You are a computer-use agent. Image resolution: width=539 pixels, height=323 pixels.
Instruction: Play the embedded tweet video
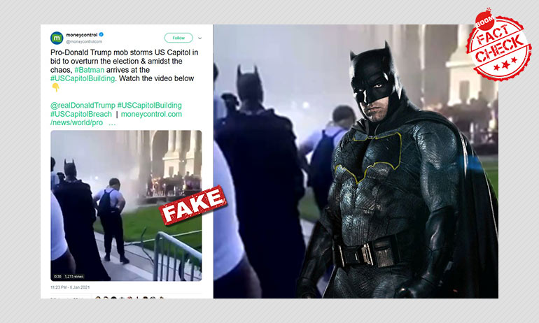click(x=126, y=206)
